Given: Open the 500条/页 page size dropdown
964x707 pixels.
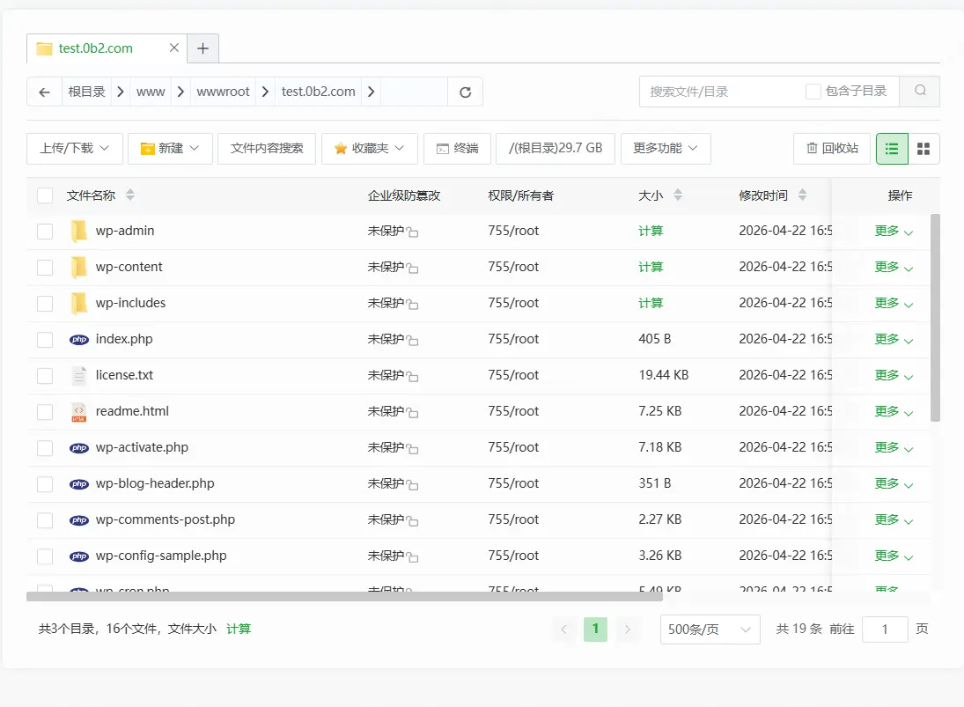Looking at the screenshot, I should click(x=710, y=630).
